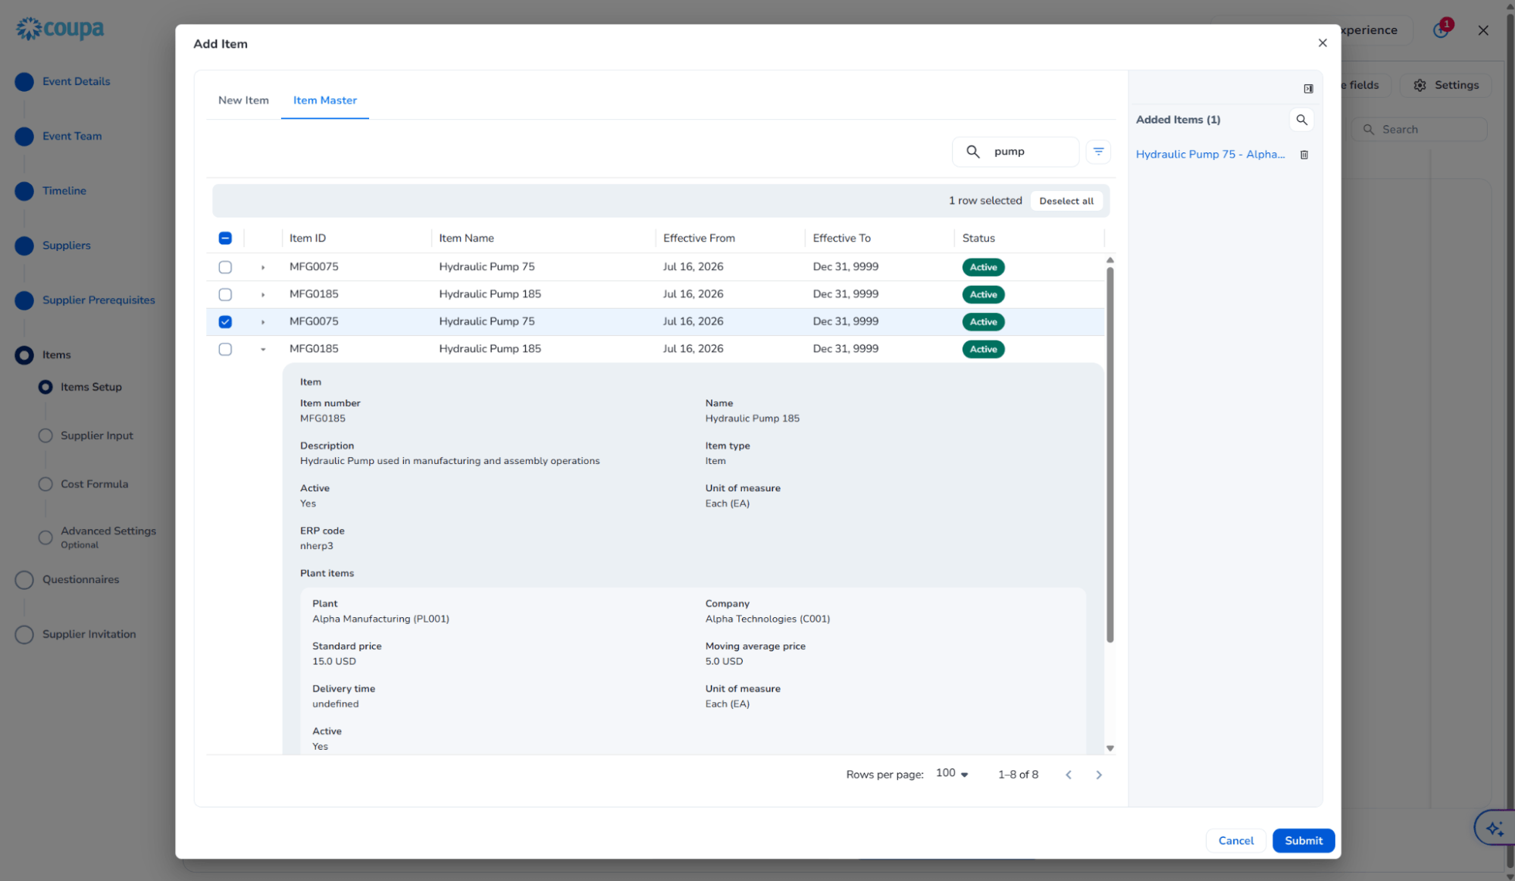
Task: Open the AI assistant sparkle button
Action: pos(1495,828)
